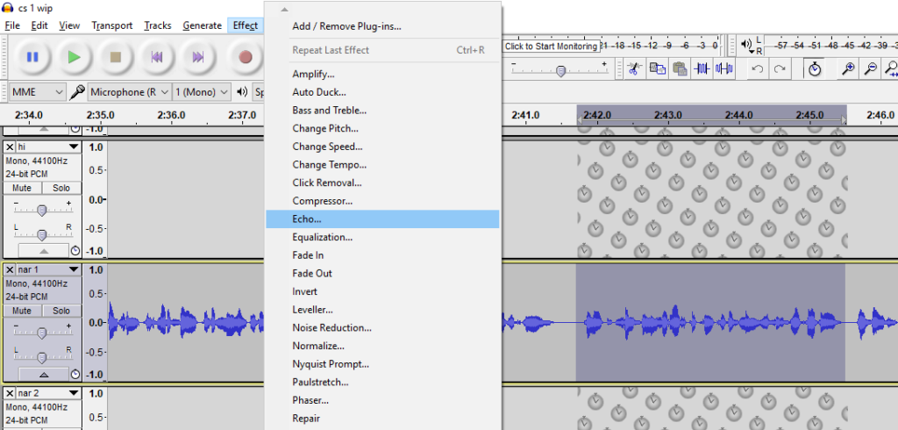Click the Pause transport button
Viewport: 898px width, 430px height.
32,57
